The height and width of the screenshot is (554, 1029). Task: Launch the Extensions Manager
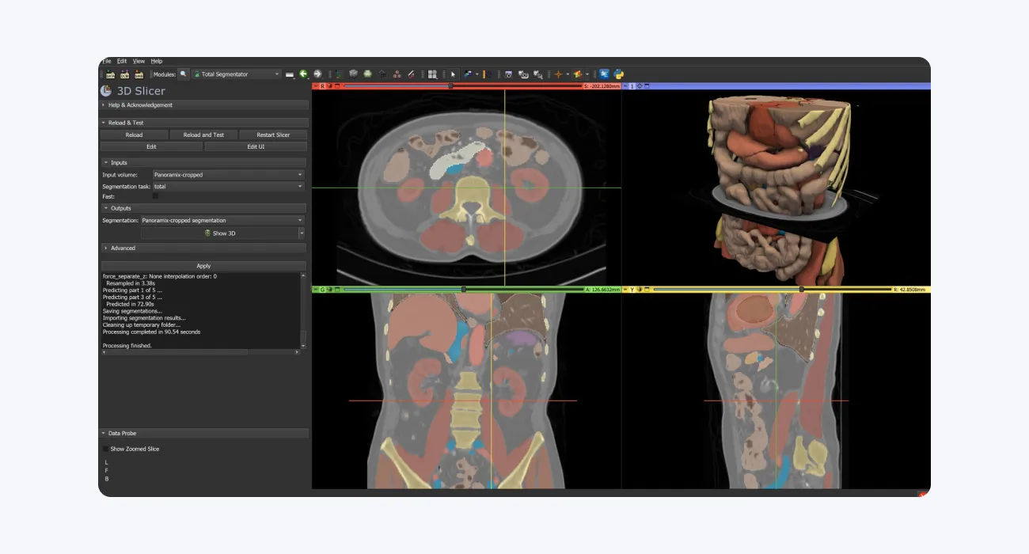[605, 74]
